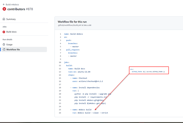Click the Workflow file icon in sidebar
The image size is (183, 123).
(x=4, y=49)
